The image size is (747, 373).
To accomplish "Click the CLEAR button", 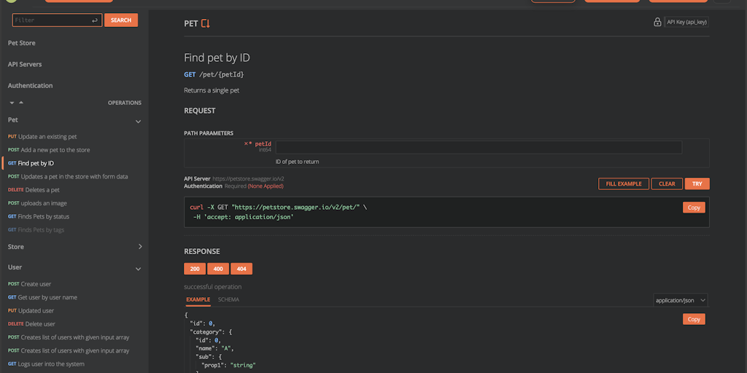I will coord(667,184).
